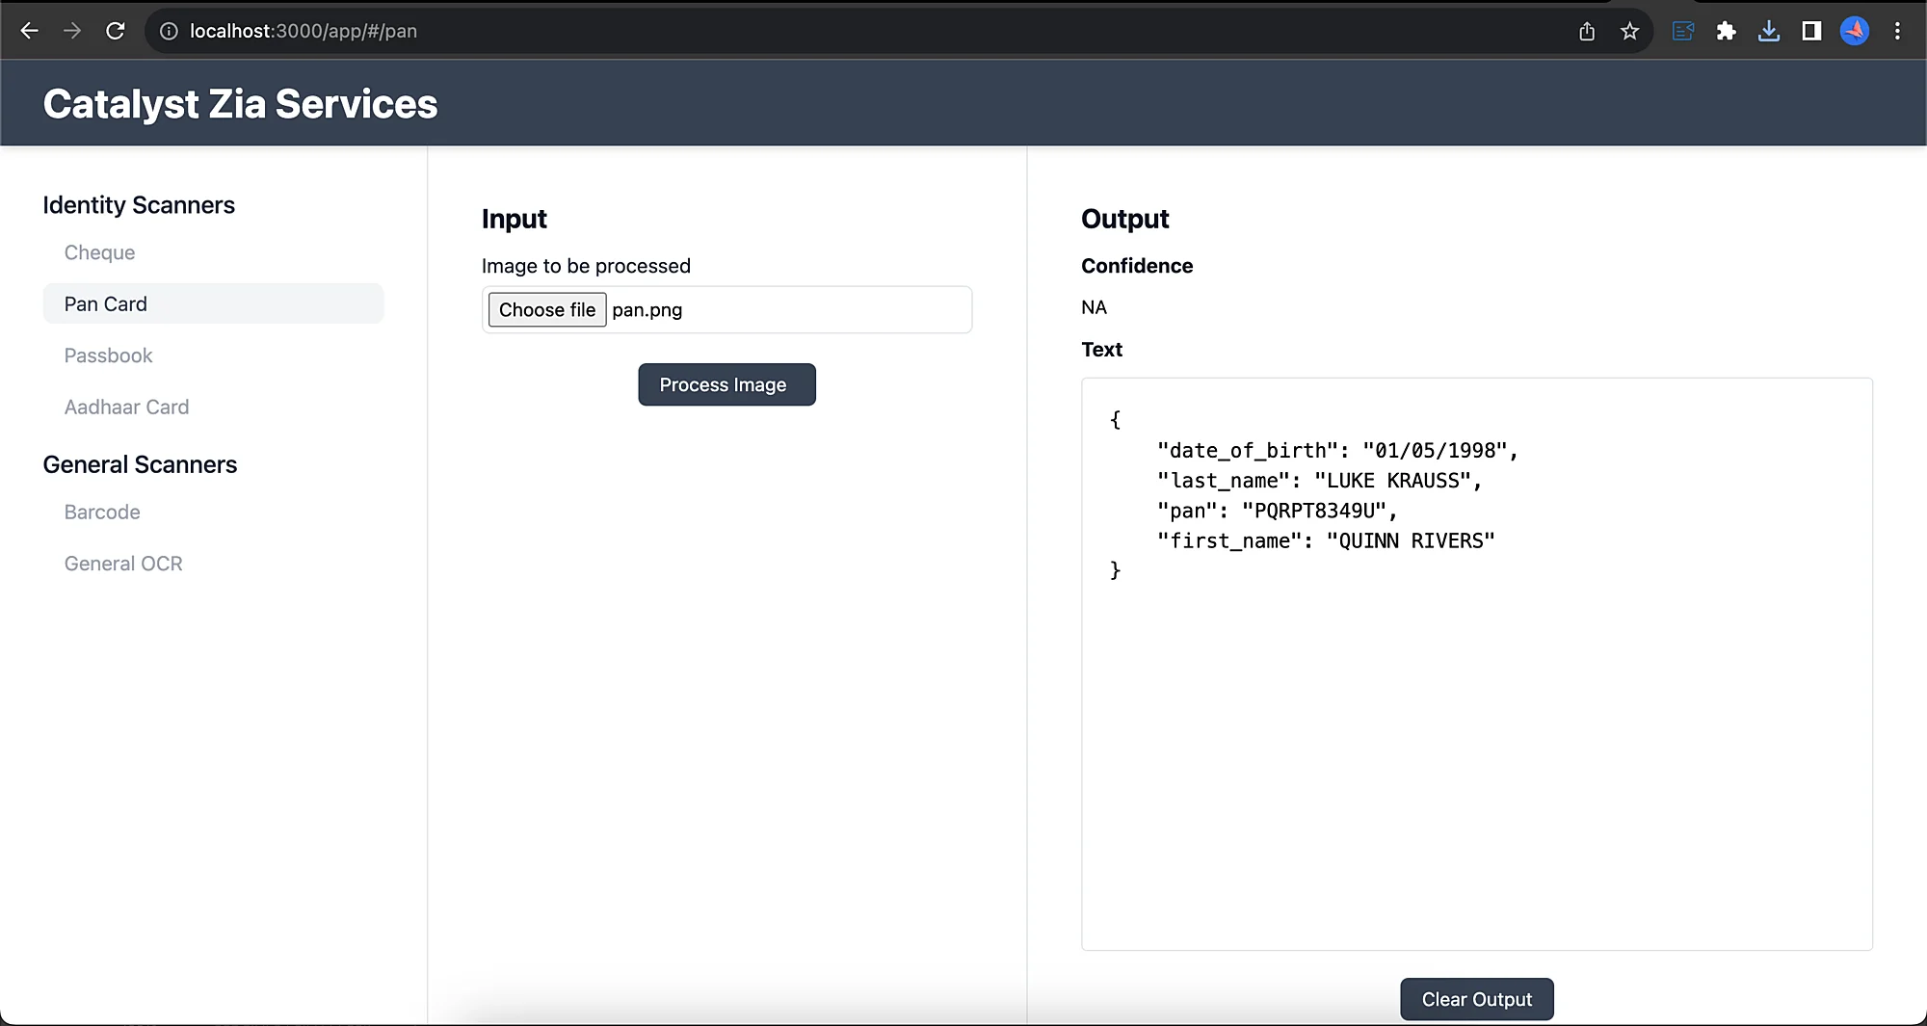The width and height of the screenshot is (1927, 1026).
Task: Click the Input section heading
Action: (514, 220)
